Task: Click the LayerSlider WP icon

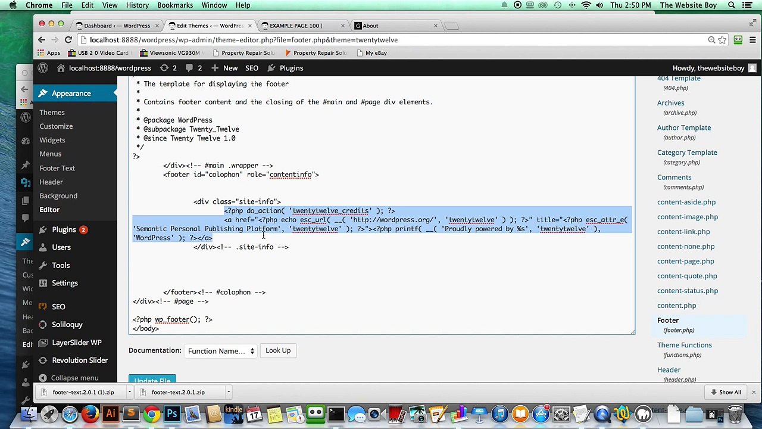Action: click(x=42, y=343)
